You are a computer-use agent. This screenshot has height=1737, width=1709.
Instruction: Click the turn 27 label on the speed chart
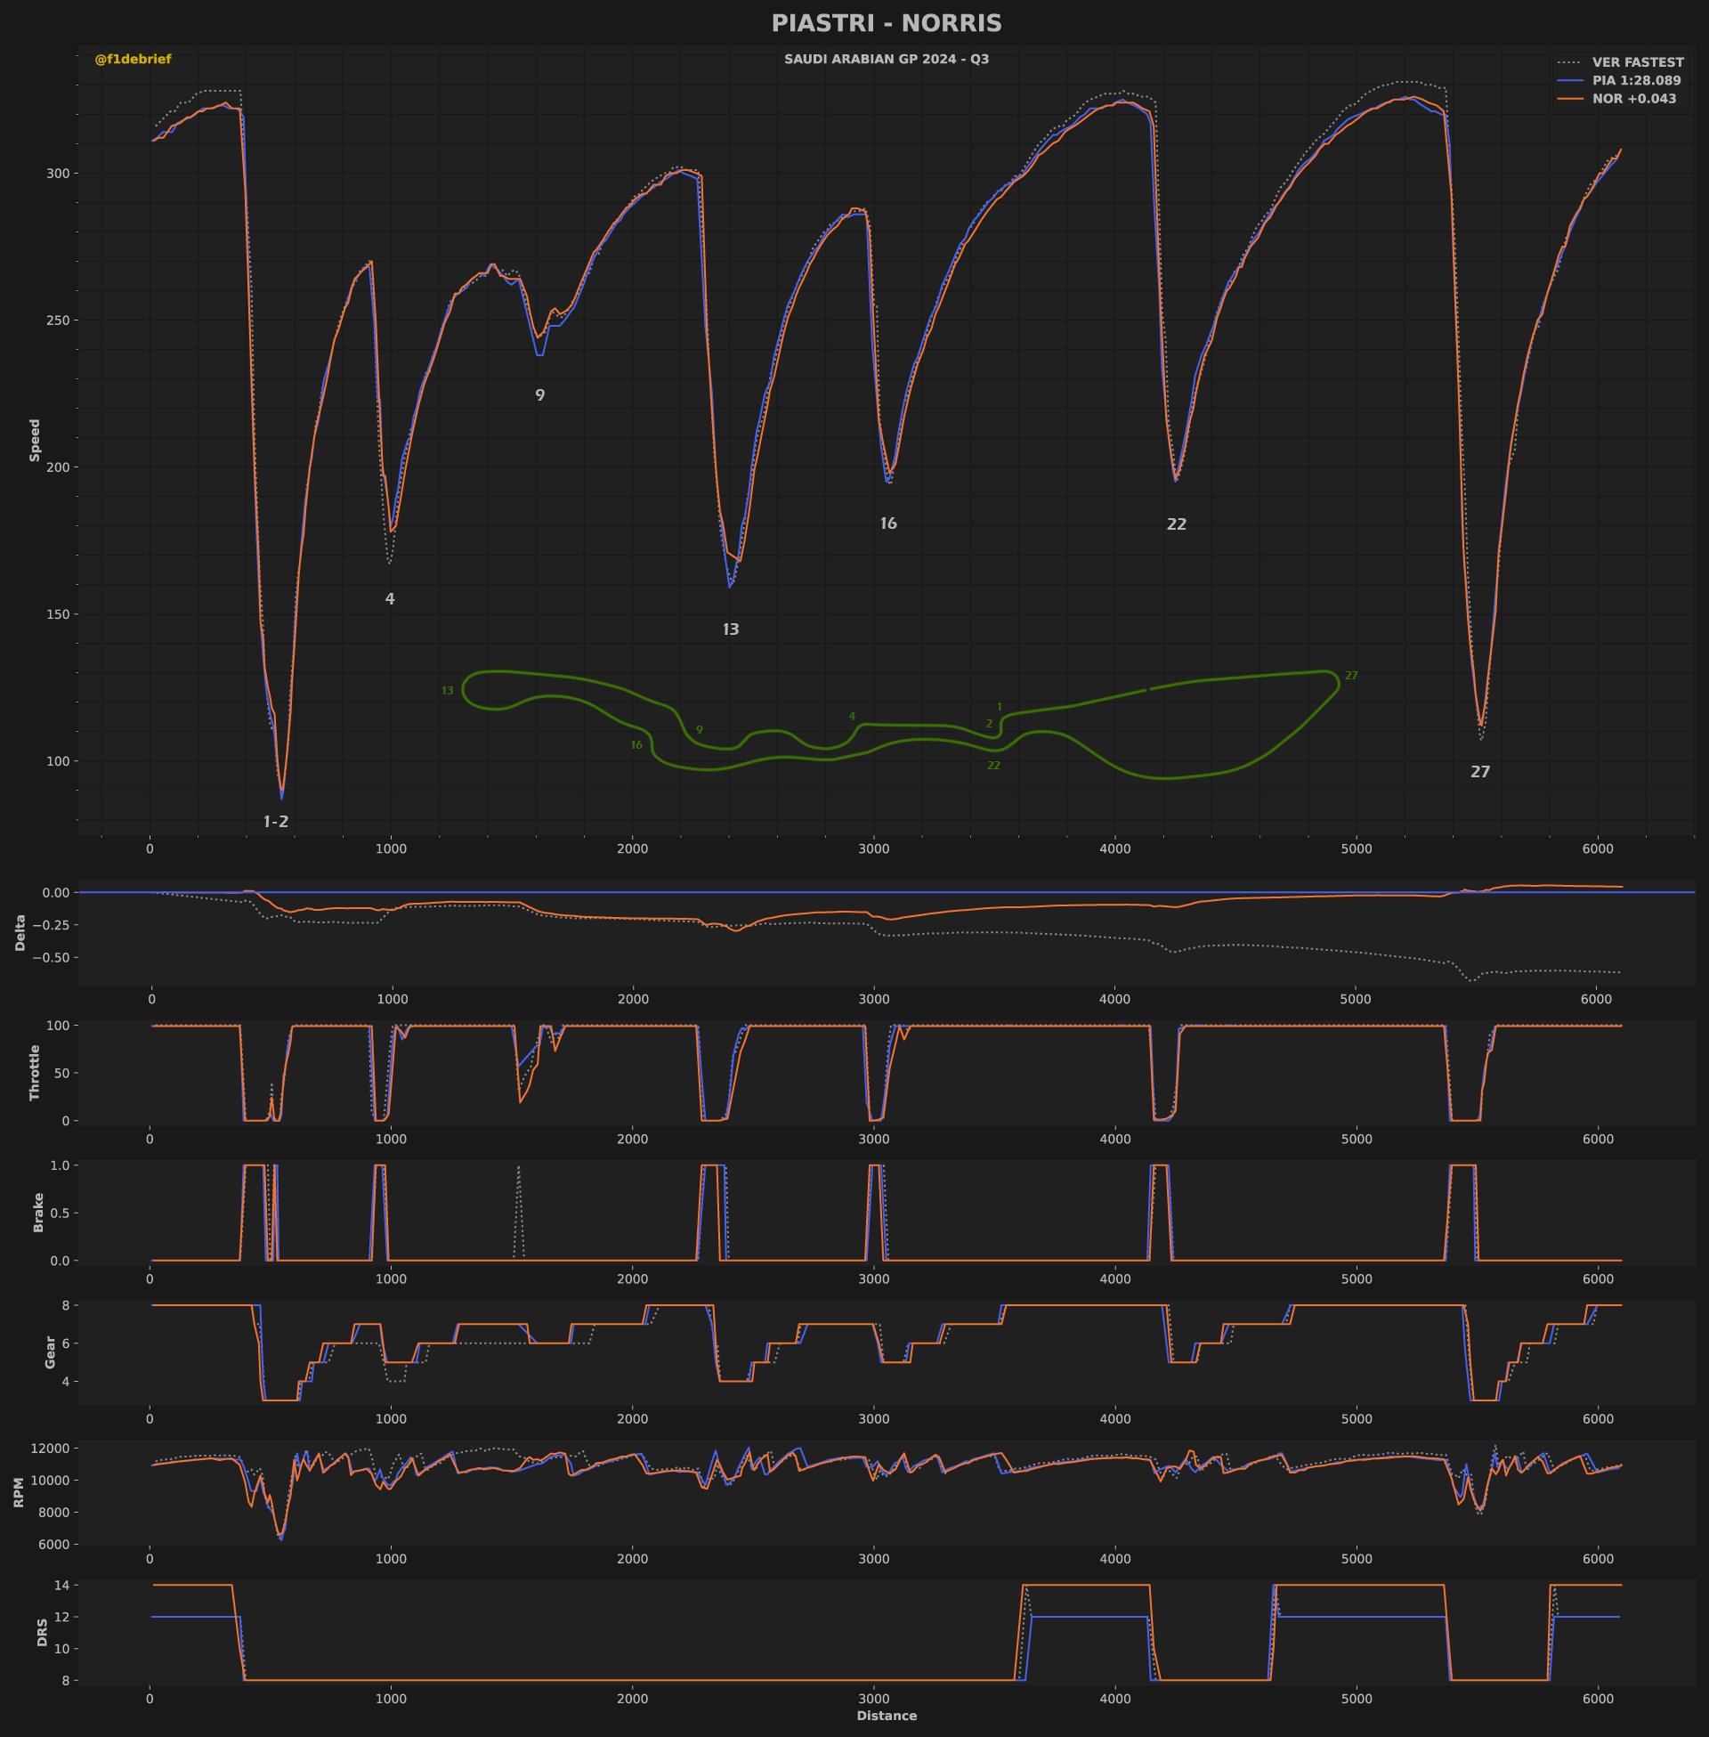coord(1479,772)
